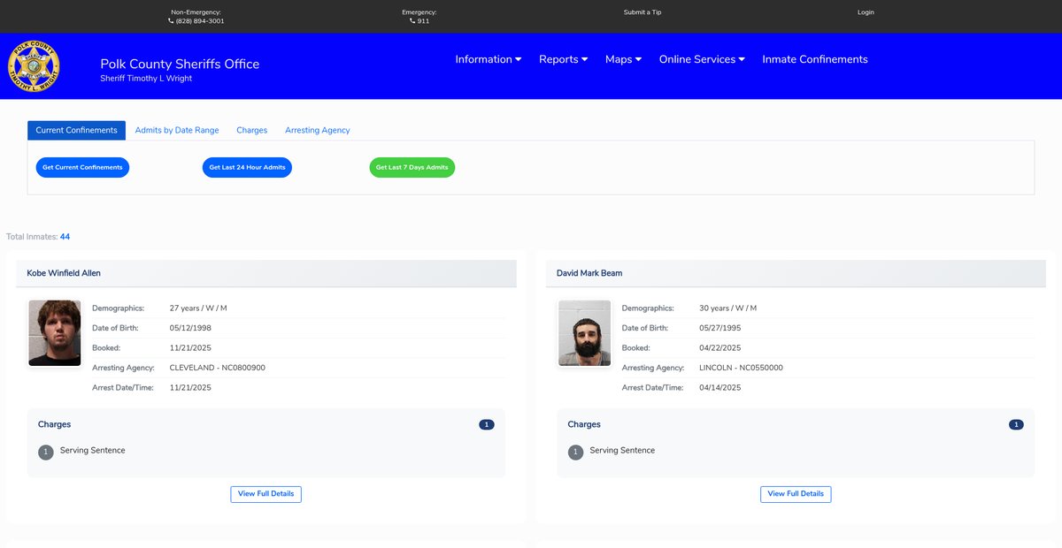Open the Arresting Agency tab
The height and width of the screenshot is (548, 1062).
point(317,130)
